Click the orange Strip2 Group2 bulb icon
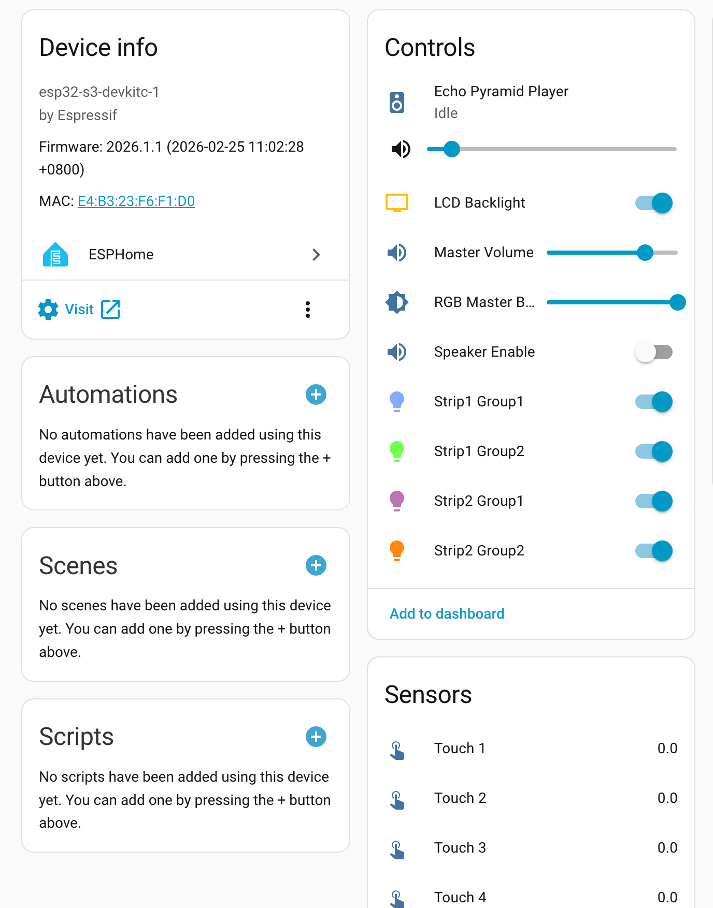 pos(397,550)
